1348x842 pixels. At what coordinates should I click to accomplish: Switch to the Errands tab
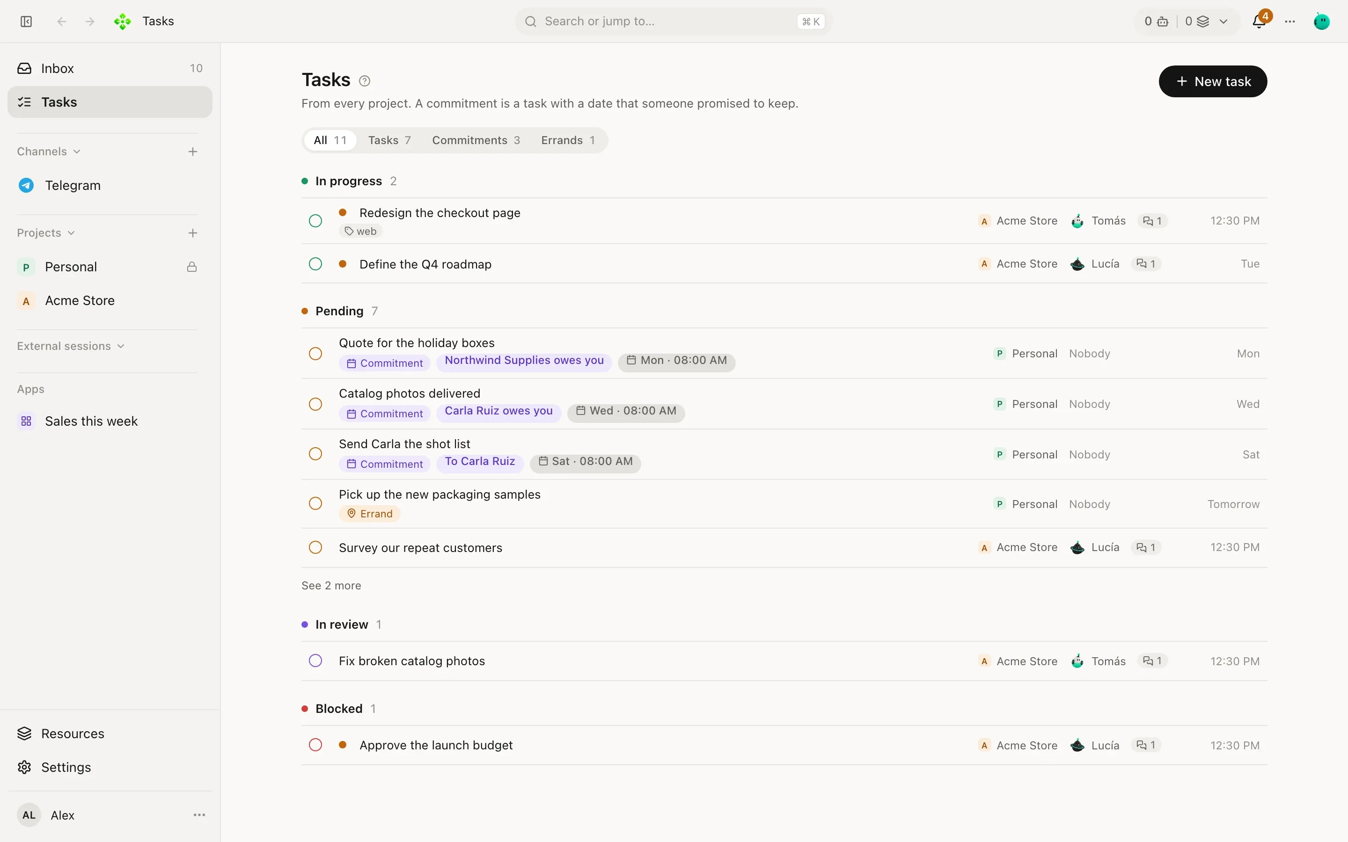click(568, 140)
